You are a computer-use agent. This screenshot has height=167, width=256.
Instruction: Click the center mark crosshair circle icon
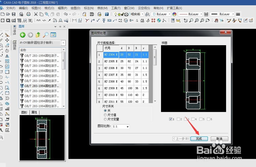click(x=159, y=20)
